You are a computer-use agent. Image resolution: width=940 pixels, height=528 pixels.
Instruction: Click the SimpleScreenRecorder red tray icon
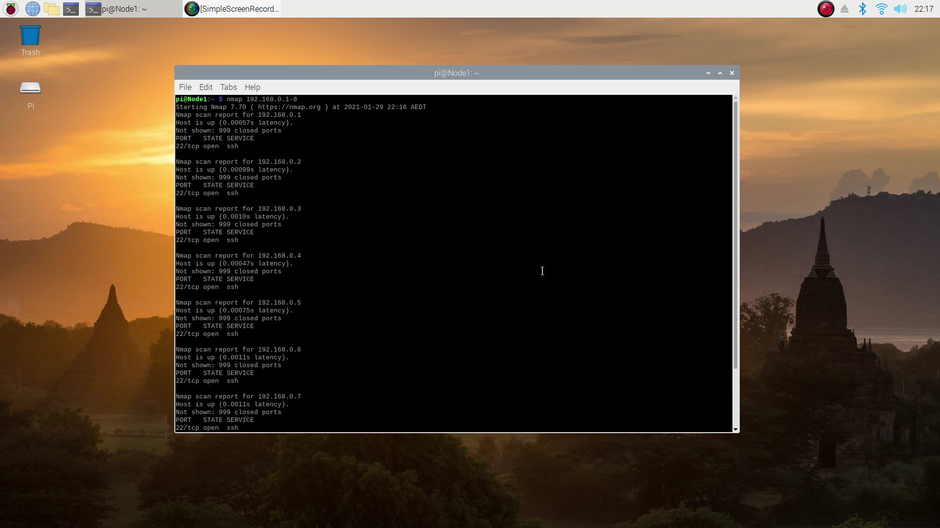coord(825,9)
